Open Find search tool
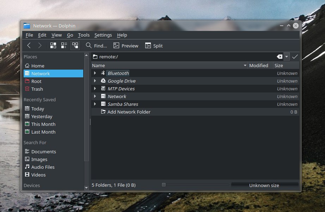Screen dimensions: 325x212 96,45
